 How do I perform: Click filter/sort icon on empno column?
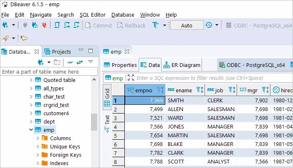(160, 90)
